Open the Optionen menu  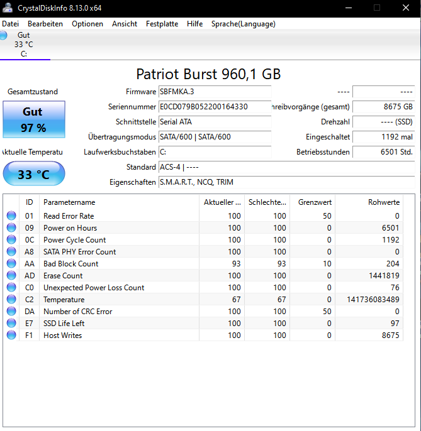click(87, 24)
